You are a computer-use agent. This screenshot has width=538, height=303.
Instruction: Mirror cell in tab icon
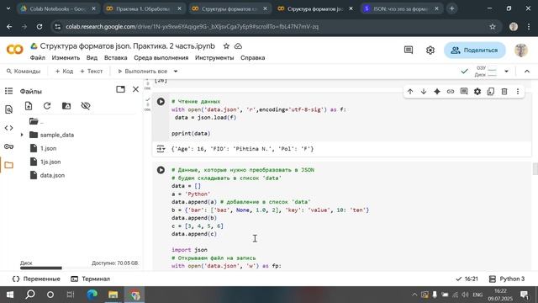pyautogui.click(x=491, y=92)
